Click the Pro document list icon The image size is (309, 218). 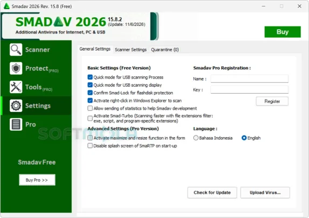coord(16,124)
